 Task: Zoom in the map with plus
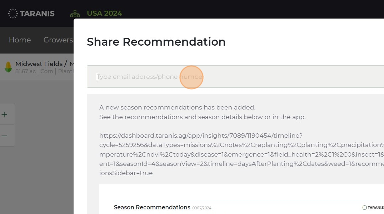[4, 114]
